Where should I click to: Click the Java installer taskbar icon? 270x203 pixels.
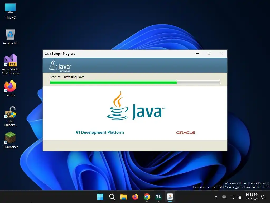[170, 197]
